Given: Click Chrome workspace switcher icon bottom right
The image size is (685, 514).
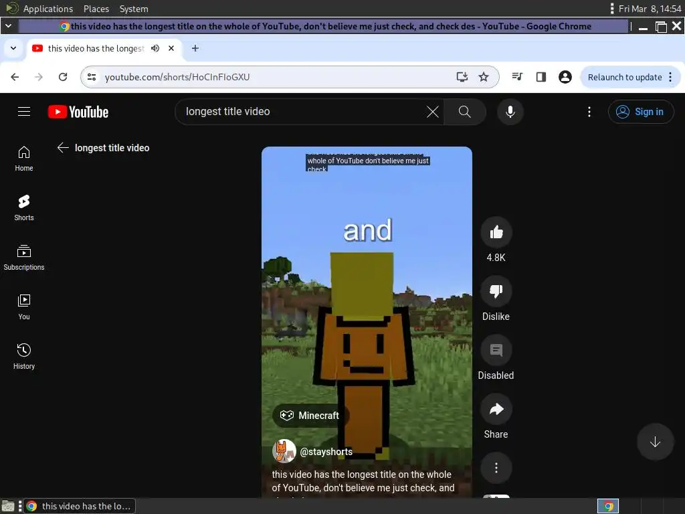Looking at the screenshot, I should click(608, 506).
